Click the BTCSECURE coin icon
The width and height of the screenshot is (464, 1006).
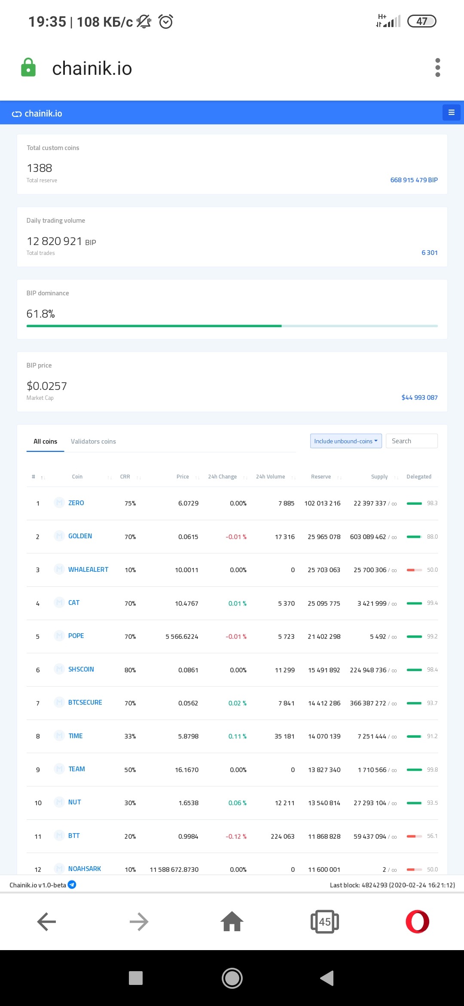(59, 702)
